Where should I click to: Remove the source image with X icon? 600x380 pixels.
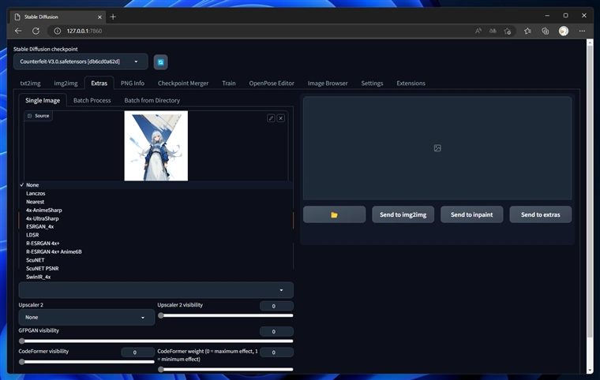281,118
